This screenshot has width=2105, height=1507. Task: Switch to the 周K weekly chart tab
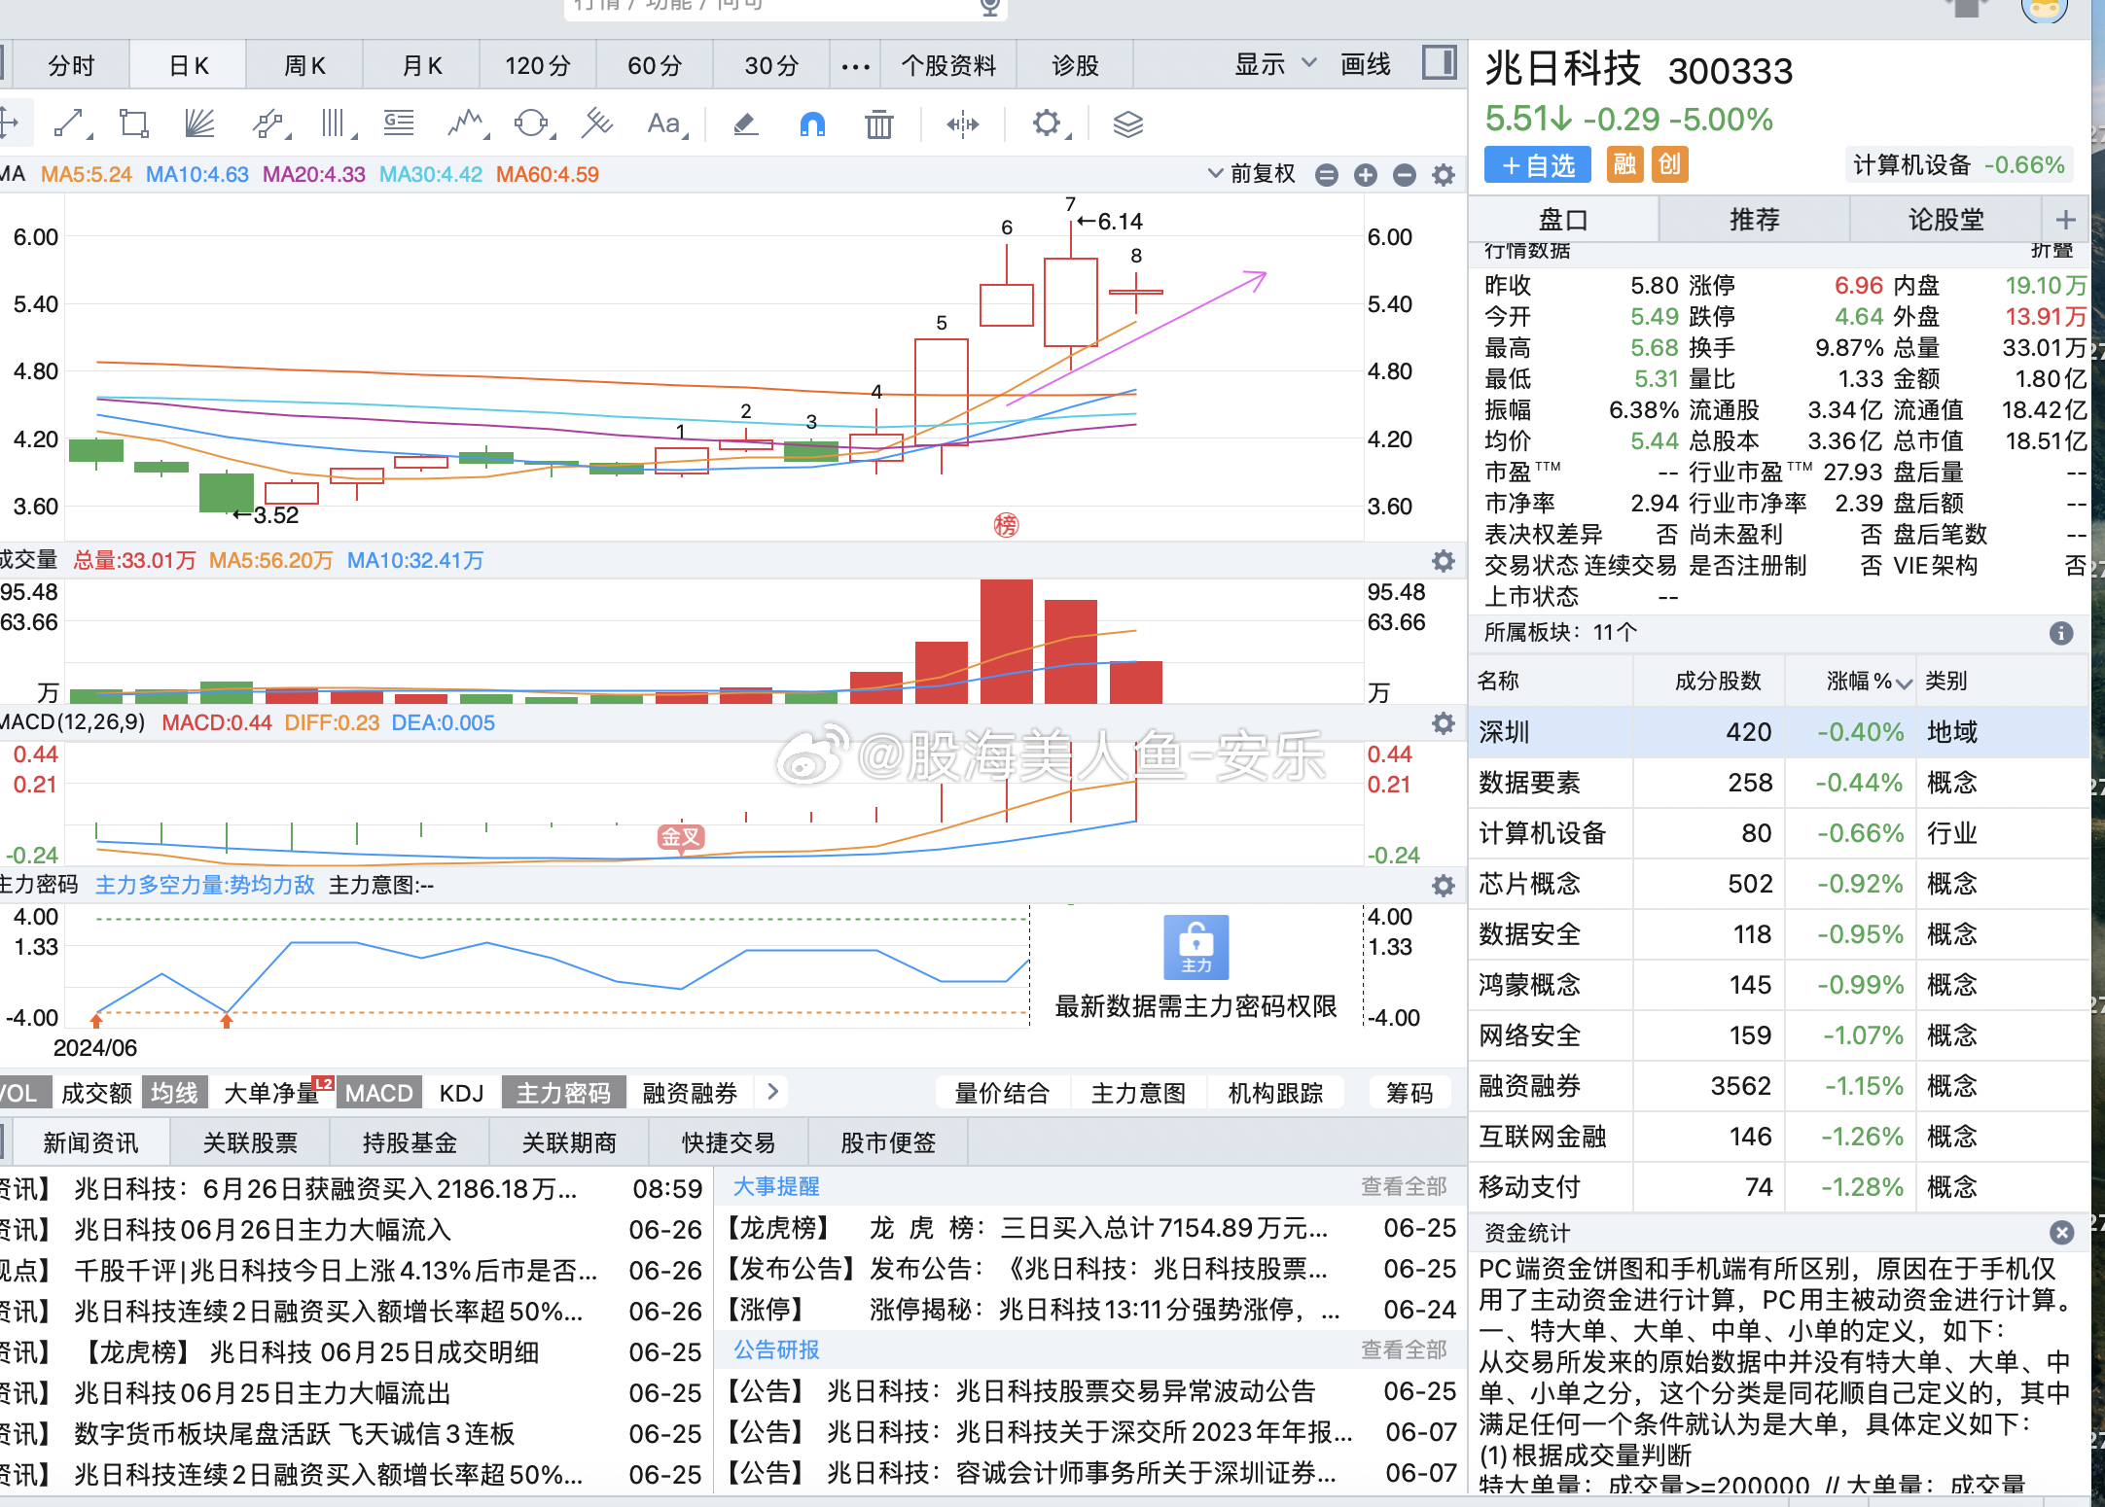coord(303,64)
